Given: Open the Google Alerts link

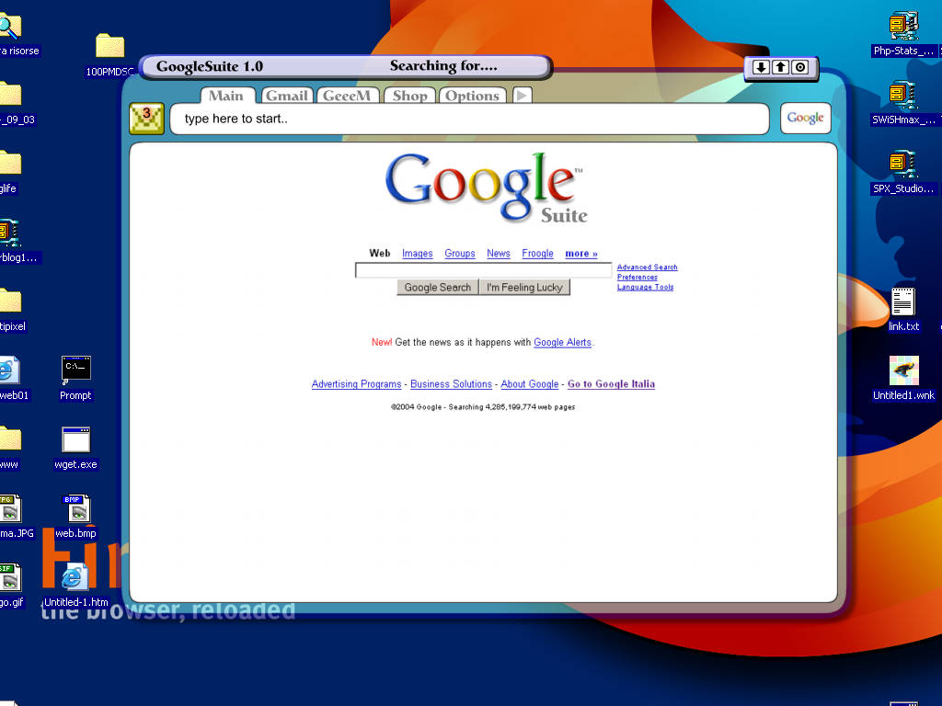Looking at the screenshot, I should (x=562, y=342).
